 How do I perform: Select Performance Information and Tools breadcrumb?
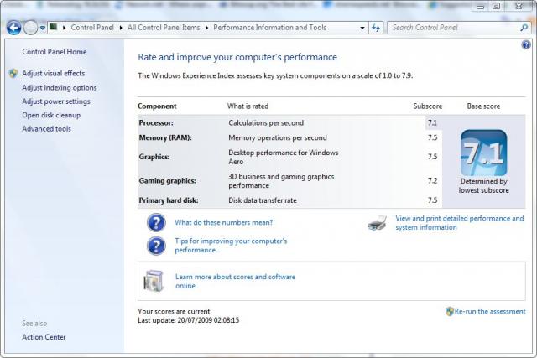click(x=270, y=28)
